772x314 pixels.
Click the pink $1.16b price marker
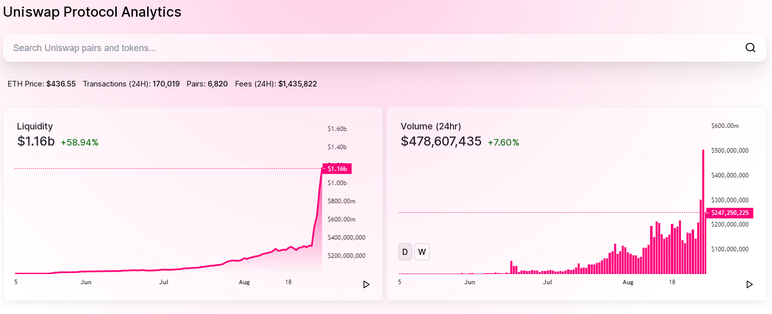[x=337, y=169]
